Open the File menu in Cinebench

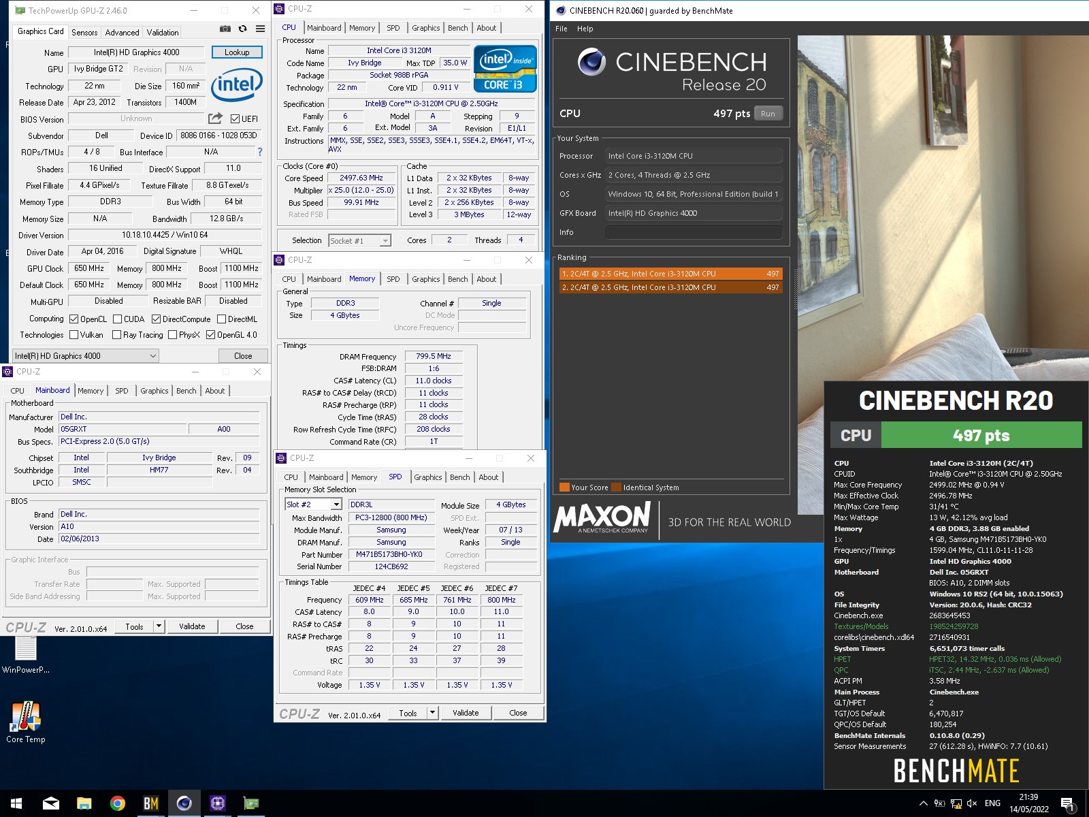[562, 29]
